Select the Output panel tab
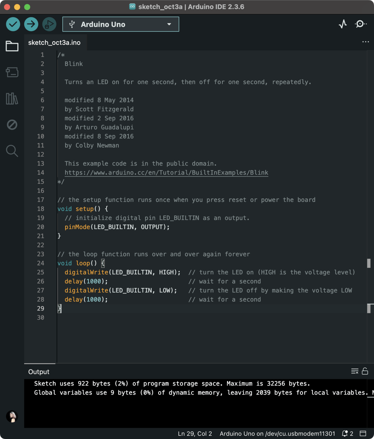Screen dimensions: 374x439 click(x=39, y=372)
